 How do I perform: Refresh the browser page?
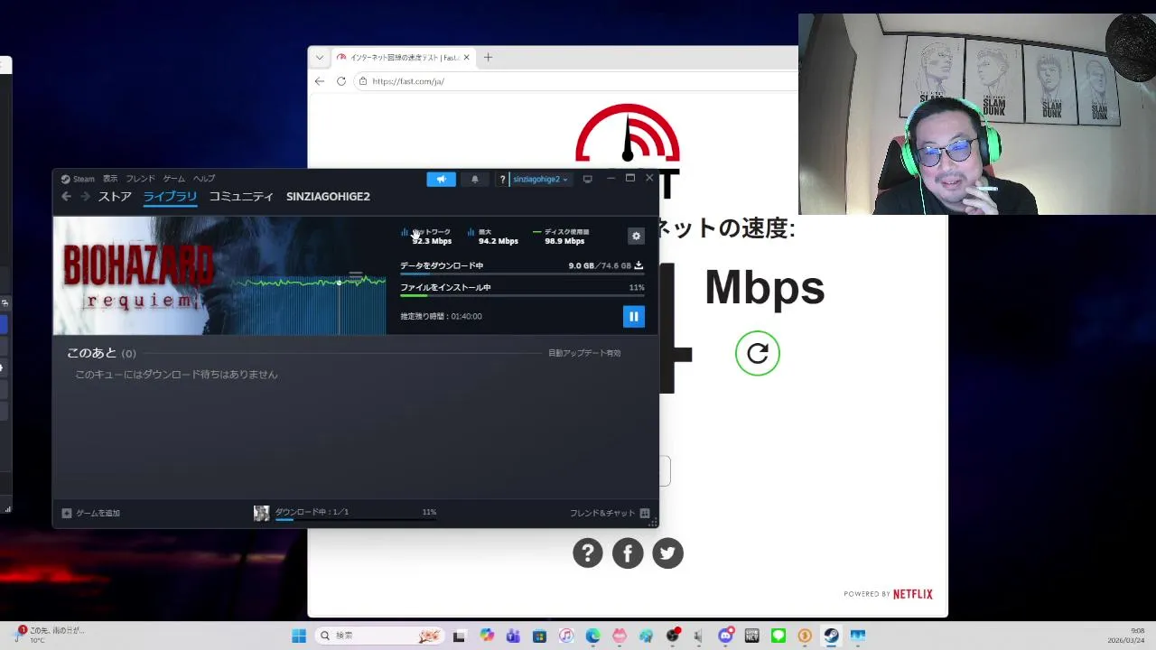pyautogui.click(x=341, y=81)
